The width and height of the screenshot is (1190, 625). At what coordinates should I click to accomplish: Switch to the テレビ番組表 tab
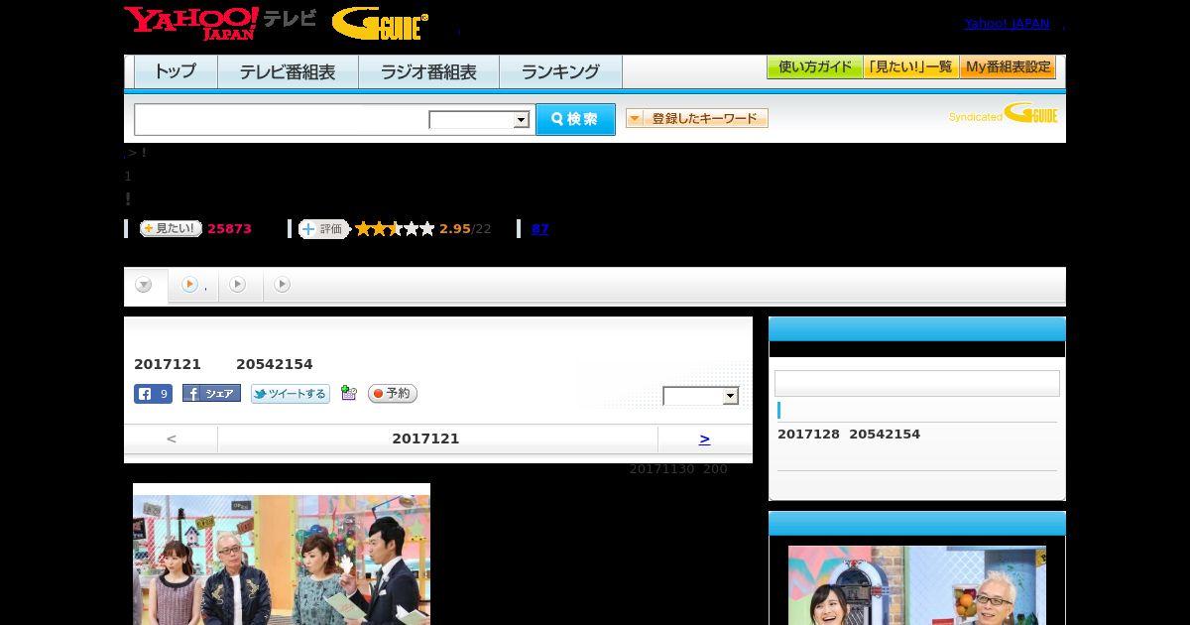coord(288,71)
